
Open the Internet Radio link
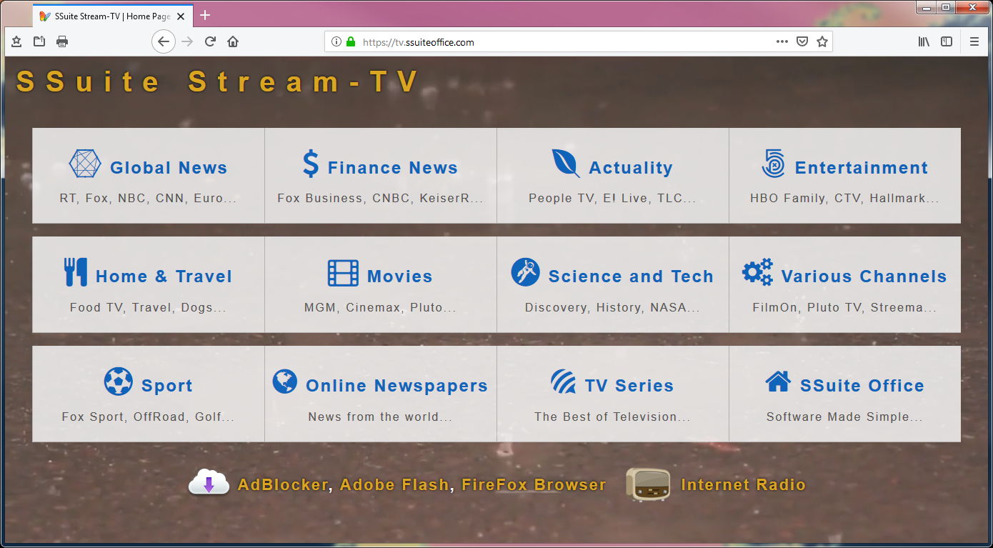[743, 484]
